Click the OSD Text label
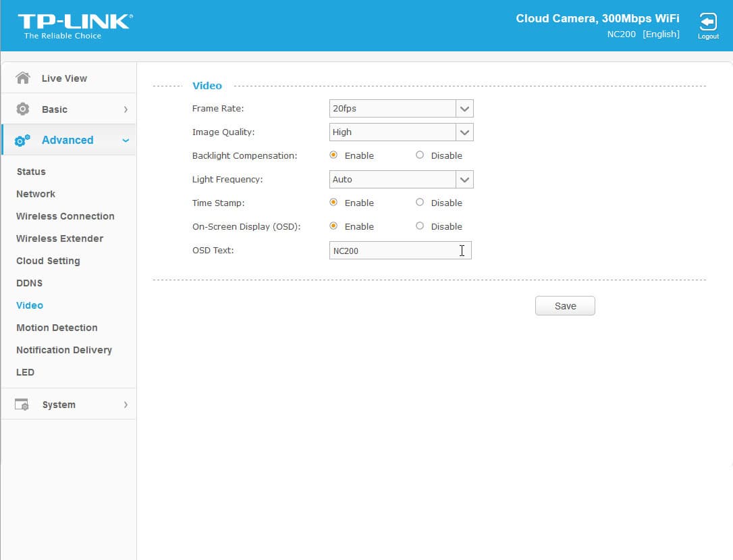This screenshot has height=560, width=733. click(x=213, y=251)
